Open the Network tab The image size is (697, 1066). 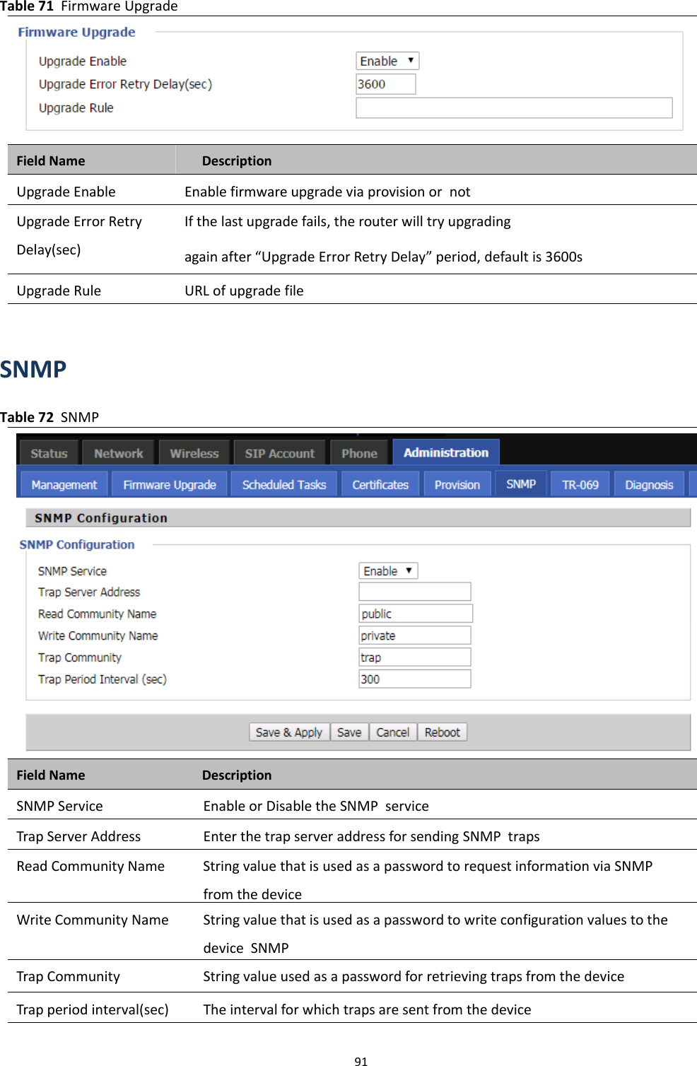[x=118, y=453]
